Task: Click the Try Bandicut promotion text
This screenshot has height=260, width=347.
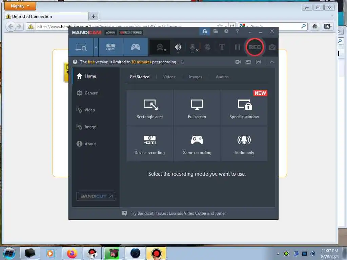Action: [178, 213]
